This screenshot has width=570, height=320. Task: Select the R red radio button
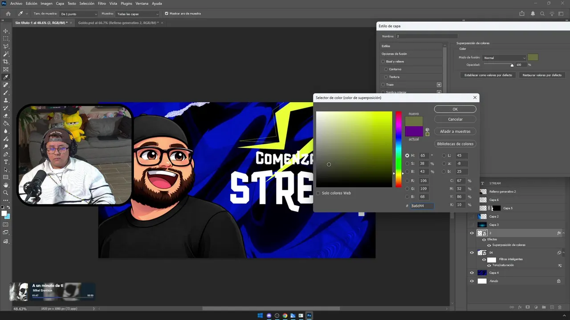tap(407, 181)
